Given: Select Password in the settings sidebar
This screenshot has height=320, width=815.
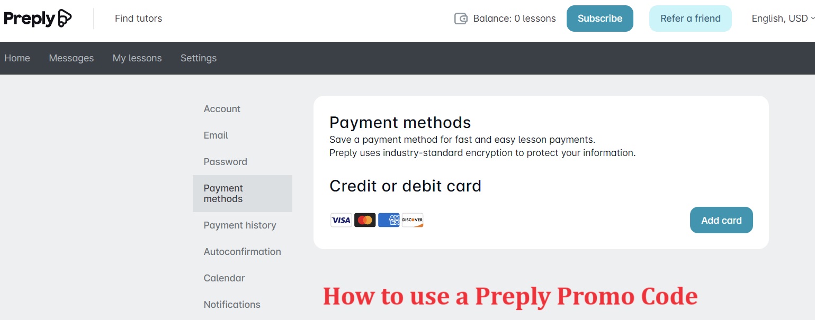Looking at the screenshot, I should point(225,162).
